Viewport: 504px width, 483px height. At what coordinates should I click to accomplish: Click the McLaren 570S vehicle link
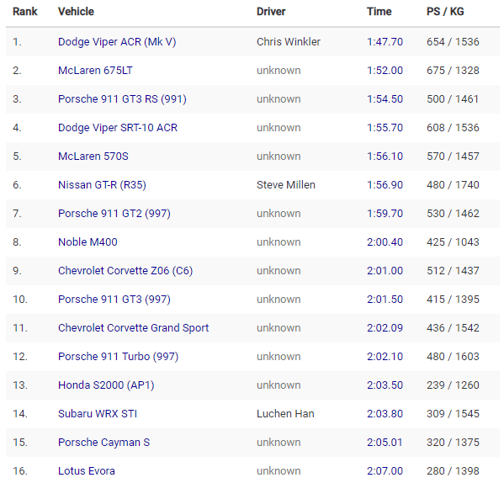coord(93,157)
